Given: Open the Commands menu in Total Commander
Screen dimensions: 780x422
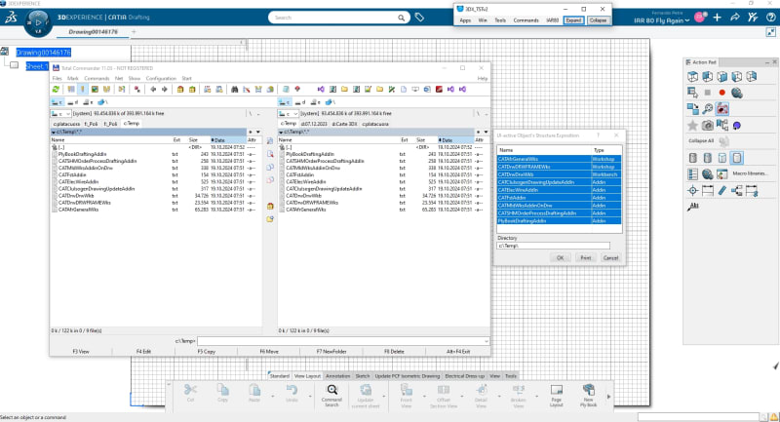Looking at the screenshot, I should 97,79.
